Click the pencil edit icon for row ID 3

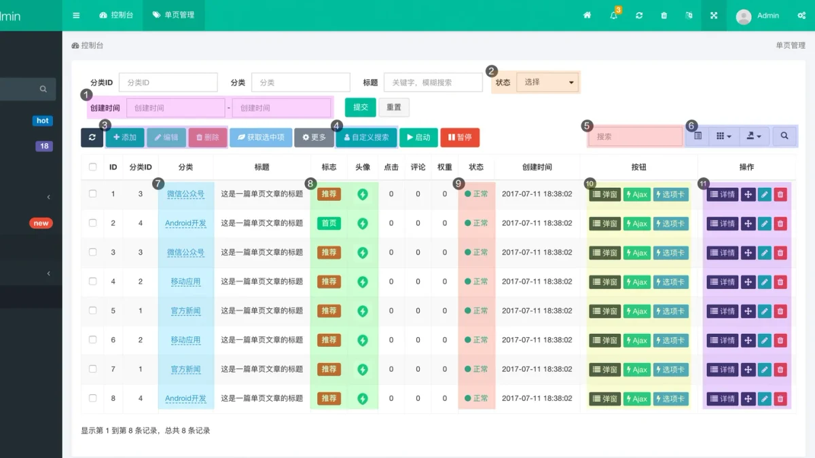pos(764,253)
